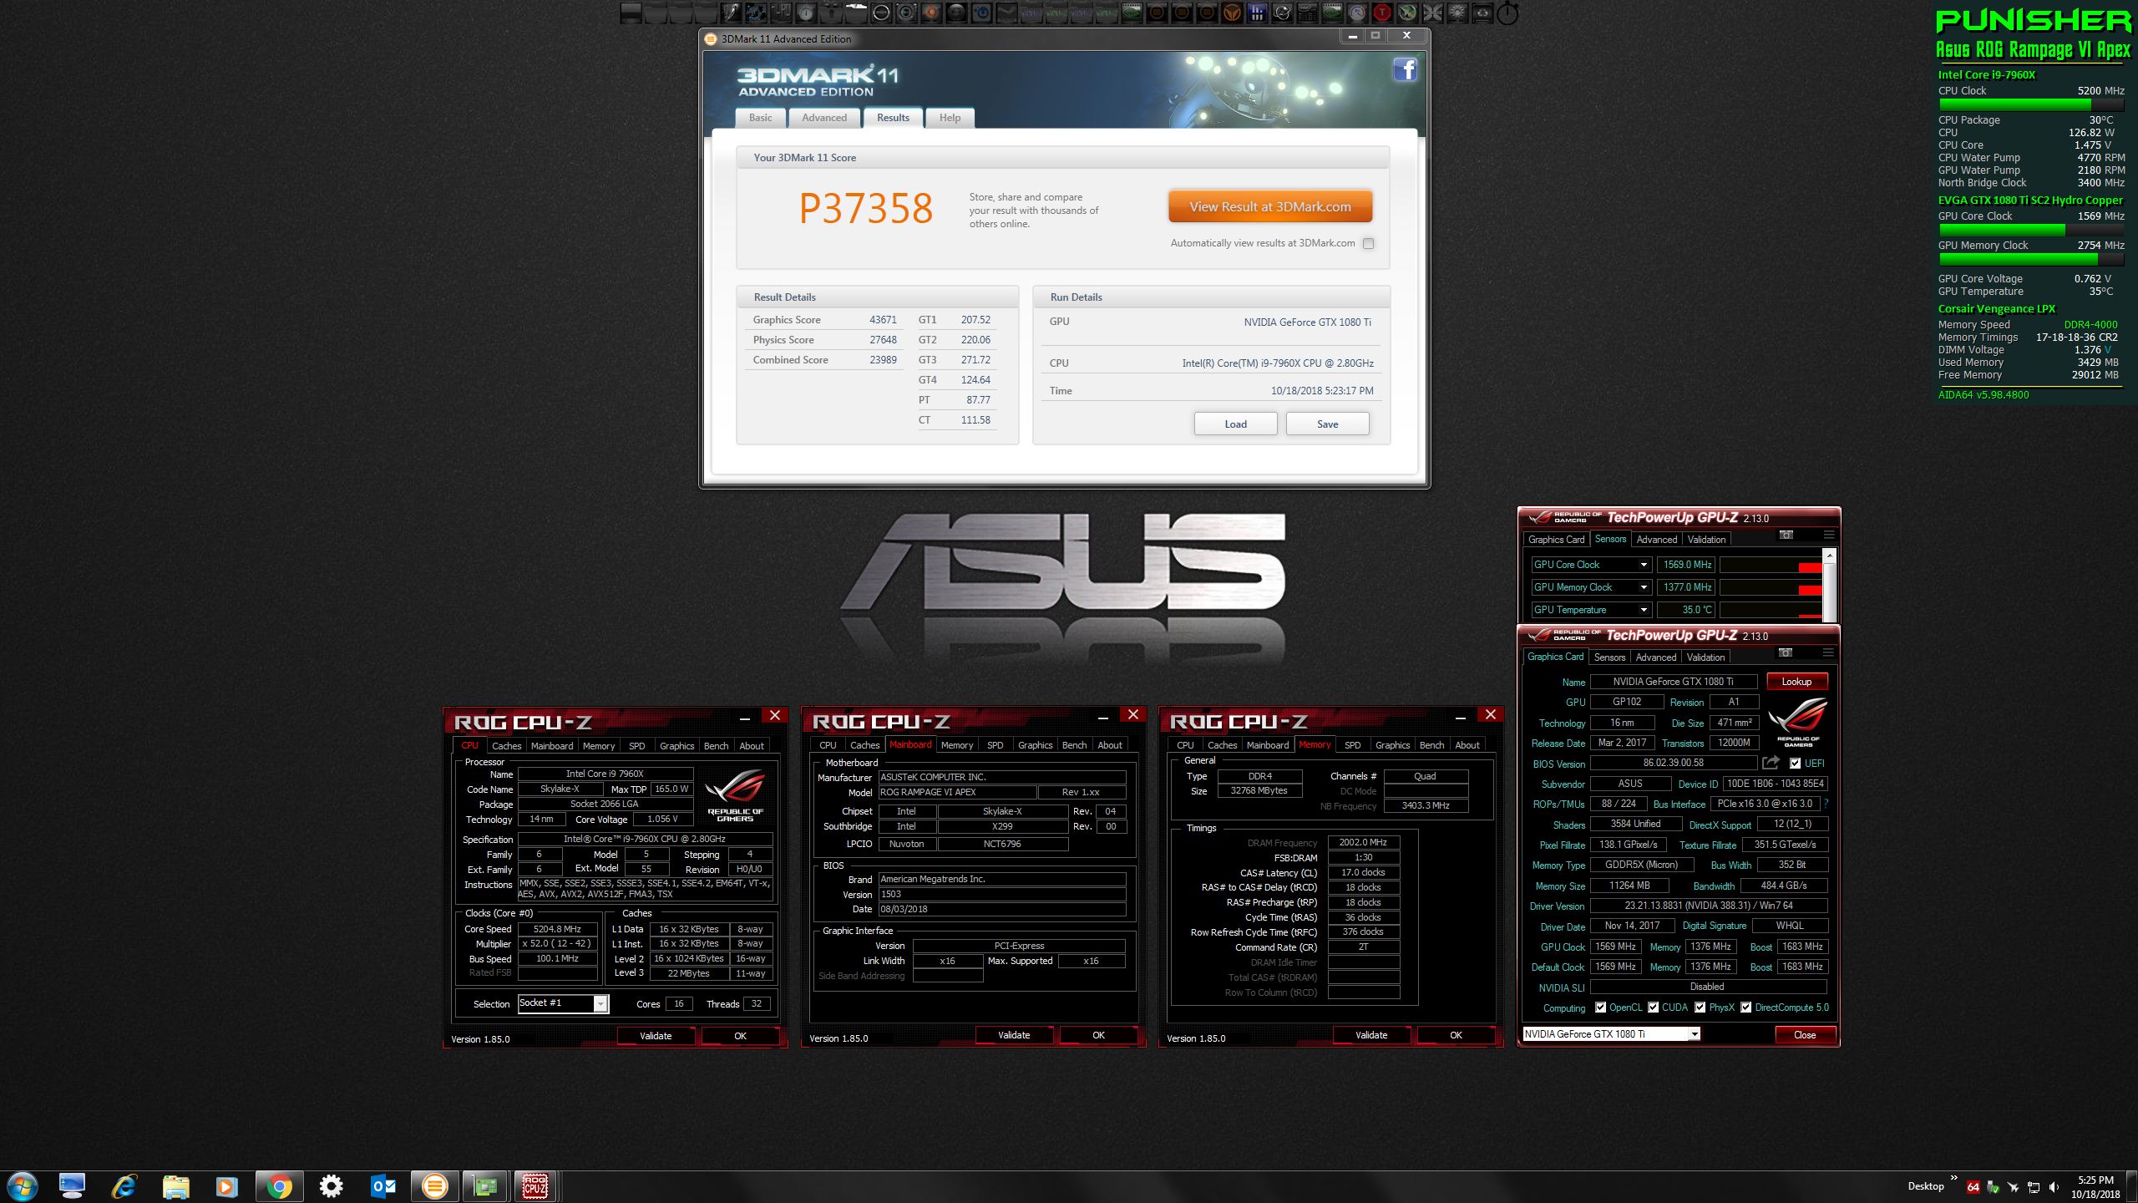Click the Lookup button in GPU-Z

click(x=1796, y=682)
